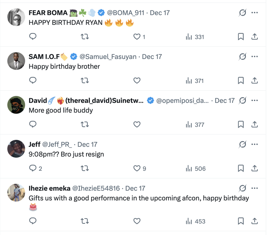Open the more options menu on Jeff's tweet

[255, 144]
